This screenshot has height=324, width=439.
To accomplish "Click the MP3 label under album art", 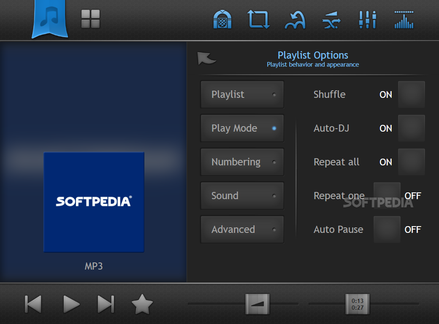I will (94, 266).
